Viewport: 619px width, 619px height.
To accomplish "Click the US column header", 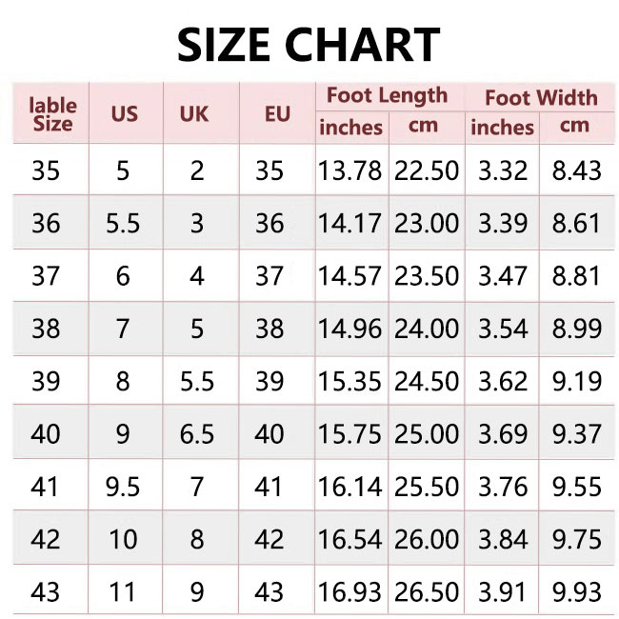I will (125, 114).
